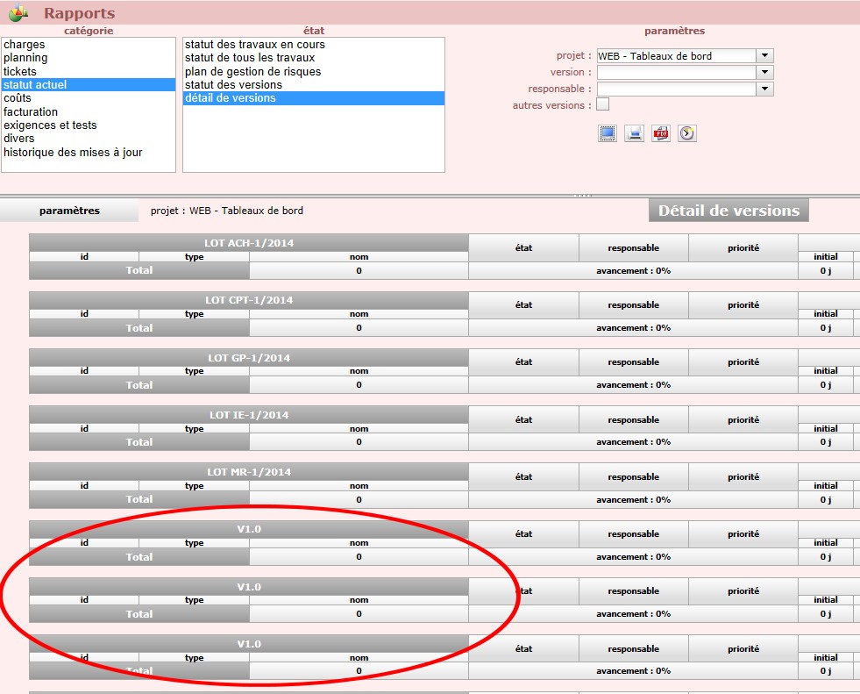The image size is (860, 694).
Task: Pick historique des mises à jour category
Action: (x=73, y=153)
